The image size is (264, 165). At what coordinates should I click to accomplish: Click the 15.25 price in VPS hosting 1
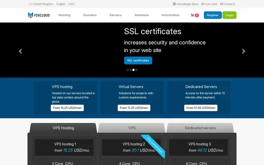[x=68, y=150]
